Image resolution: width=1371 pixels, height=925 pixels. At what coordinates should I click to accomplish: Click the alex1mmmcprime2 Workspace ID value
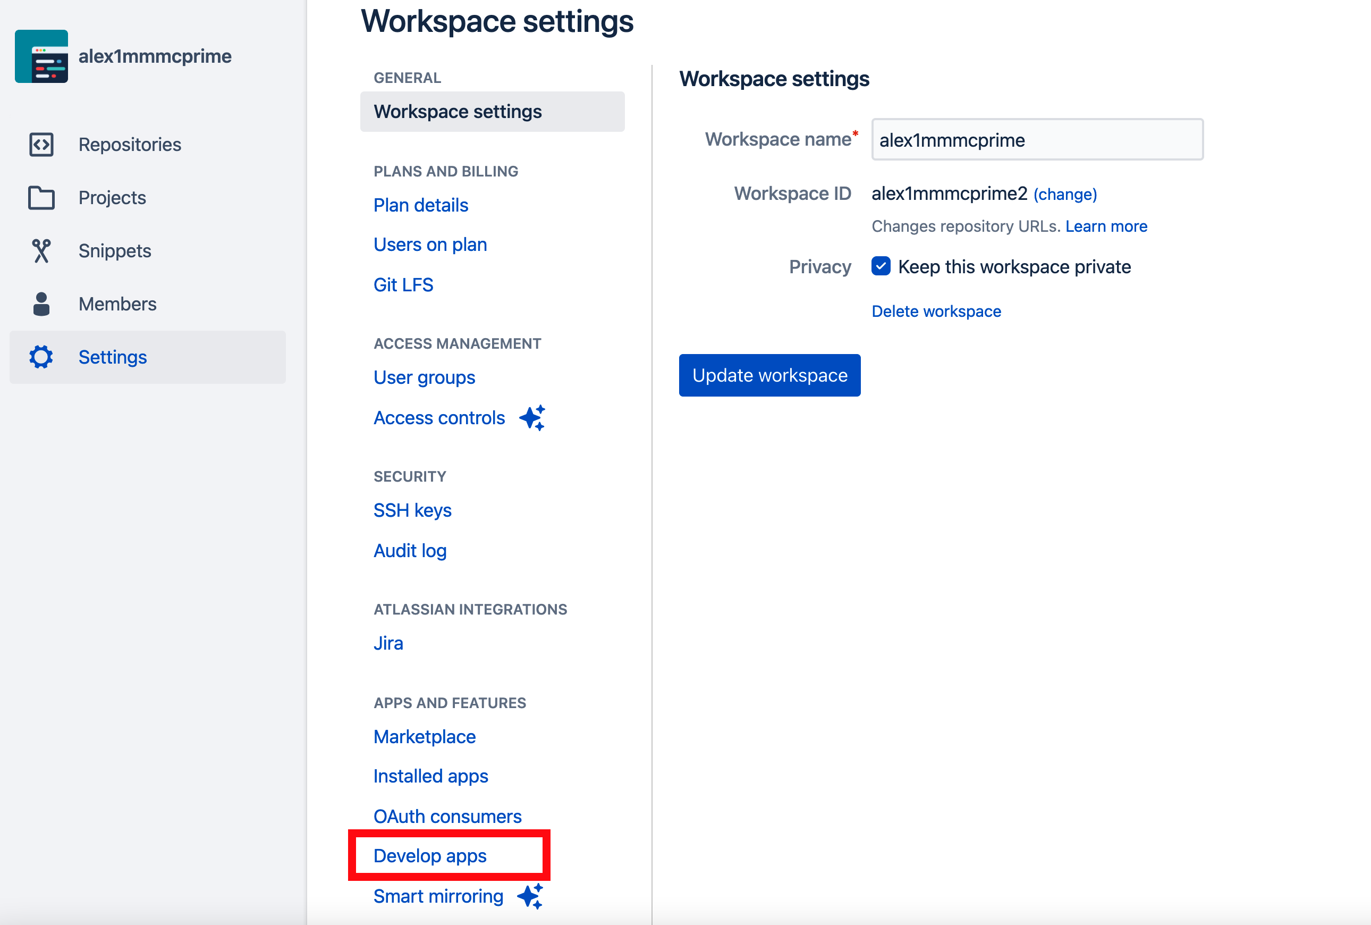950,194
